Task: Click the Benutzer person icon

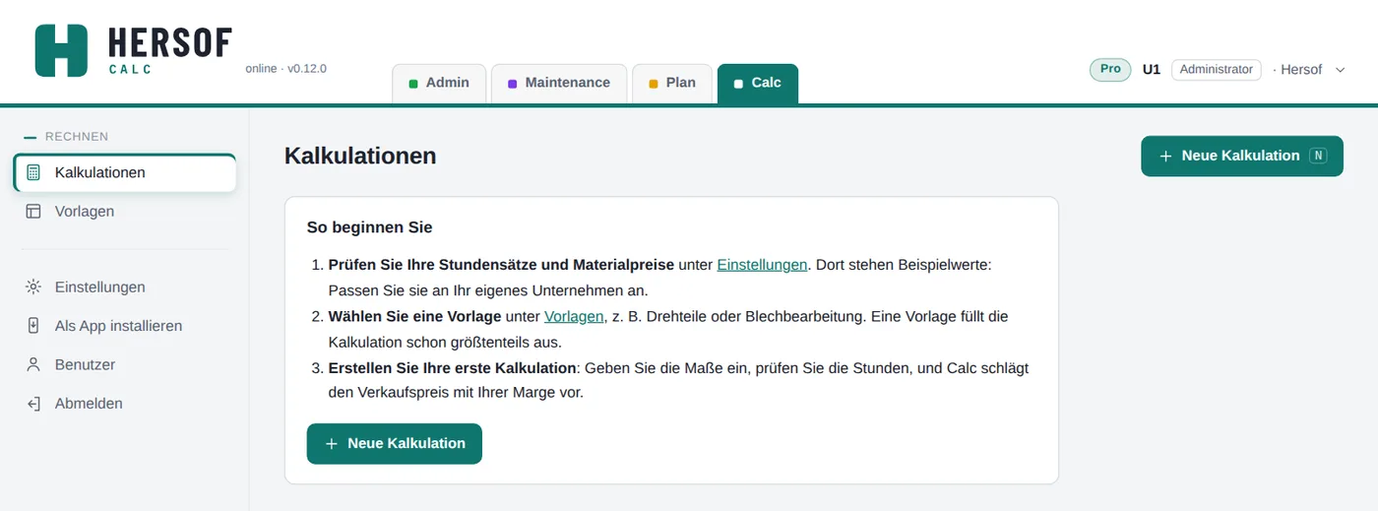Action: (33, 364)
